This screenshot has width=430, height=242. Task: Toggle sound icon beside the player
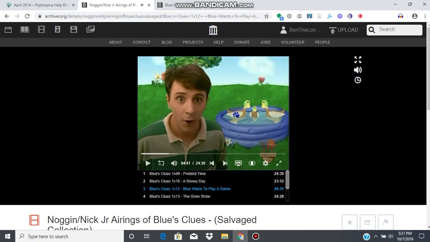click(x=358, y=70)
